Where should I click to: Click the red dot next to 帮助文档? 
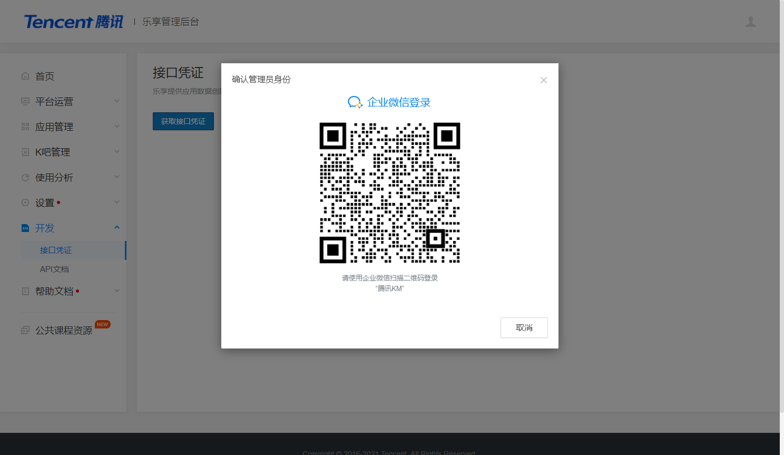coord(77,291)
